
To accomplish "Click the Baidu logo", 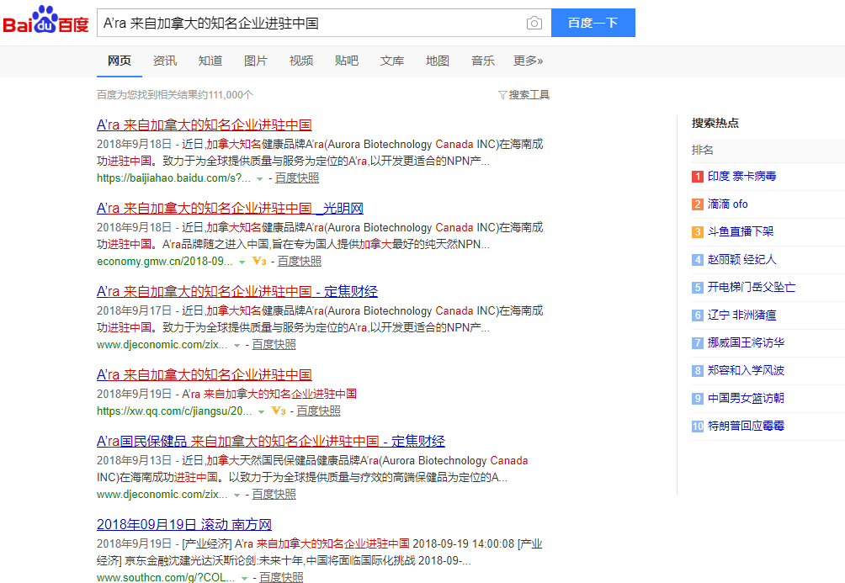I will pos(45,22).
